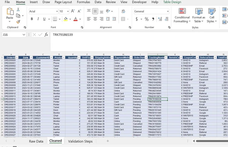This screenshot has height=147, width=228.
Task: Switch to the Formulas tab
Action: tap(83, 2)
